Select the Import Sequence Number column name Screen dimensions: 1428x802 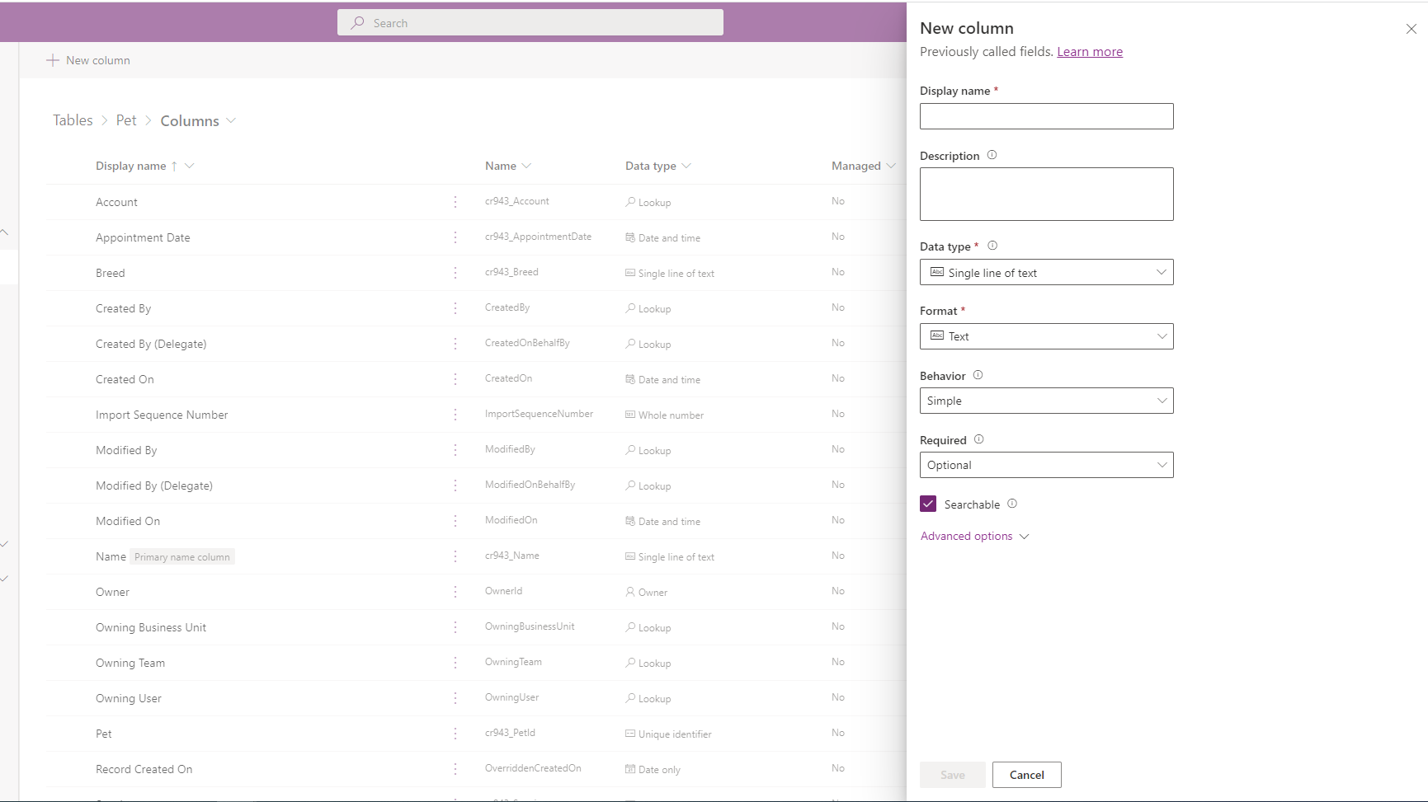[x=162, y=415]
